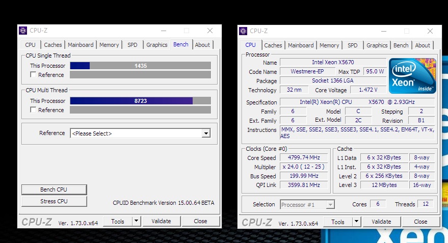Screen dimensions: 448x243
Task: Click the Intel Xeon inside logo
Action: coord(412,76)
